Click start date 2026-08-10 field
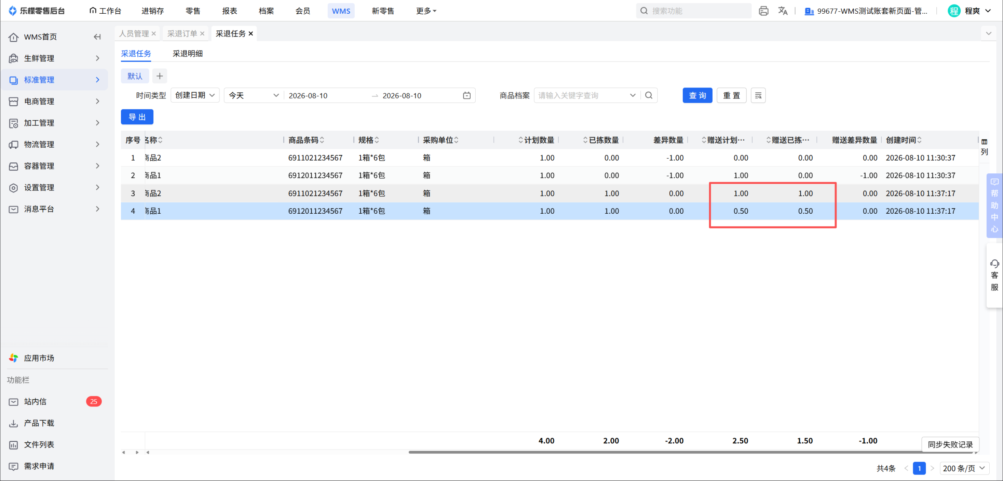1003x481 pixels. (x=308, y=95)
